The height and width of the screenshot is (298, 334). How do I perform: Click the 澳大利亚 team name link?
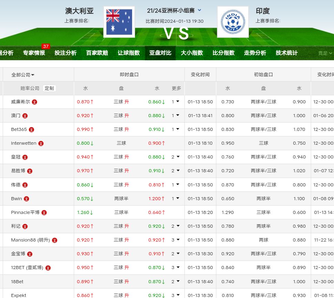pos(79,11)
